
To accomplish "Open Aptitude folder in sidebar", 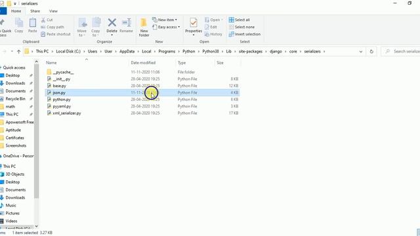I will (x=13, y=130).
